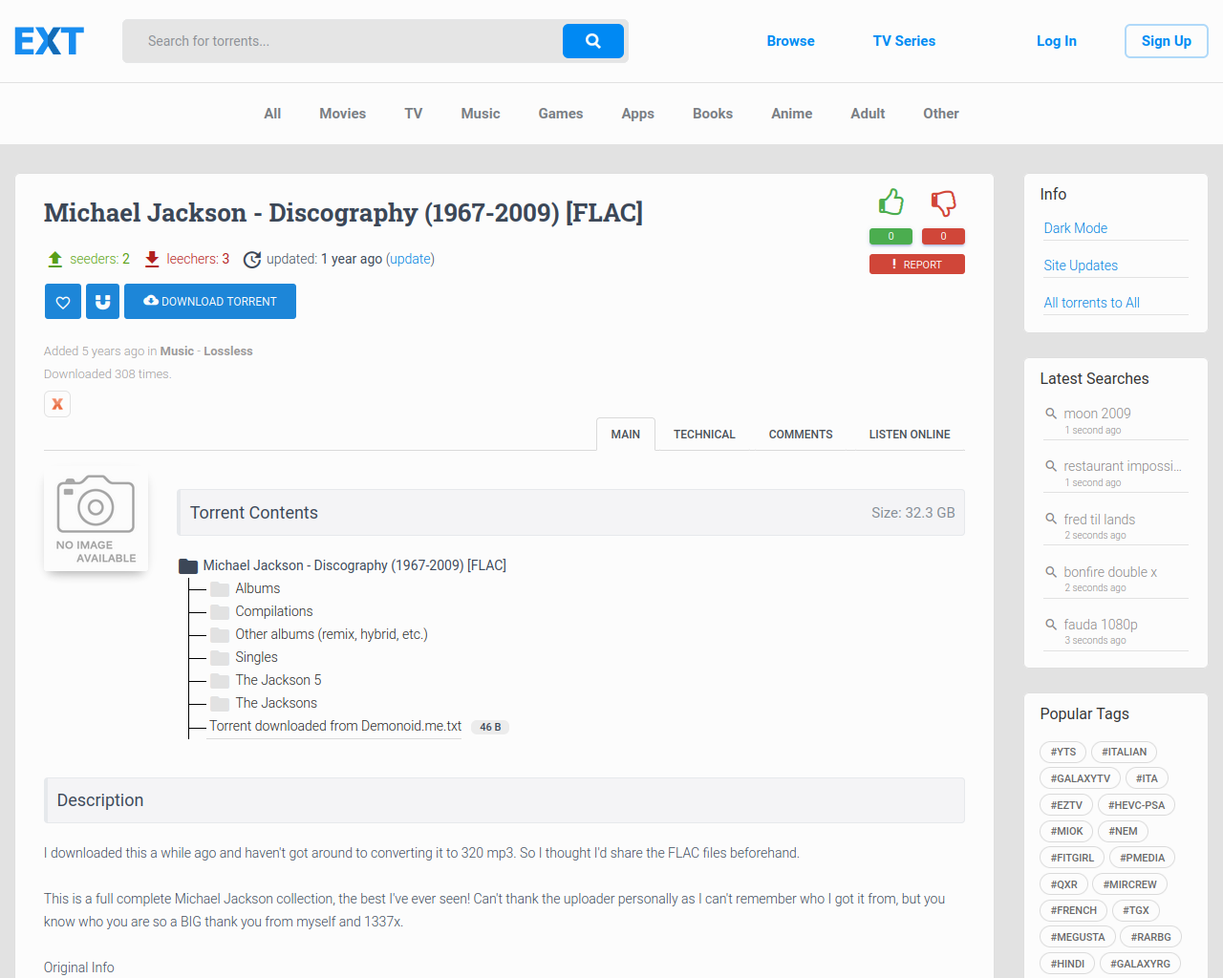Open Site Updates link
This screenshot has width=1223, height=978.
click(x=1081, y=266)
